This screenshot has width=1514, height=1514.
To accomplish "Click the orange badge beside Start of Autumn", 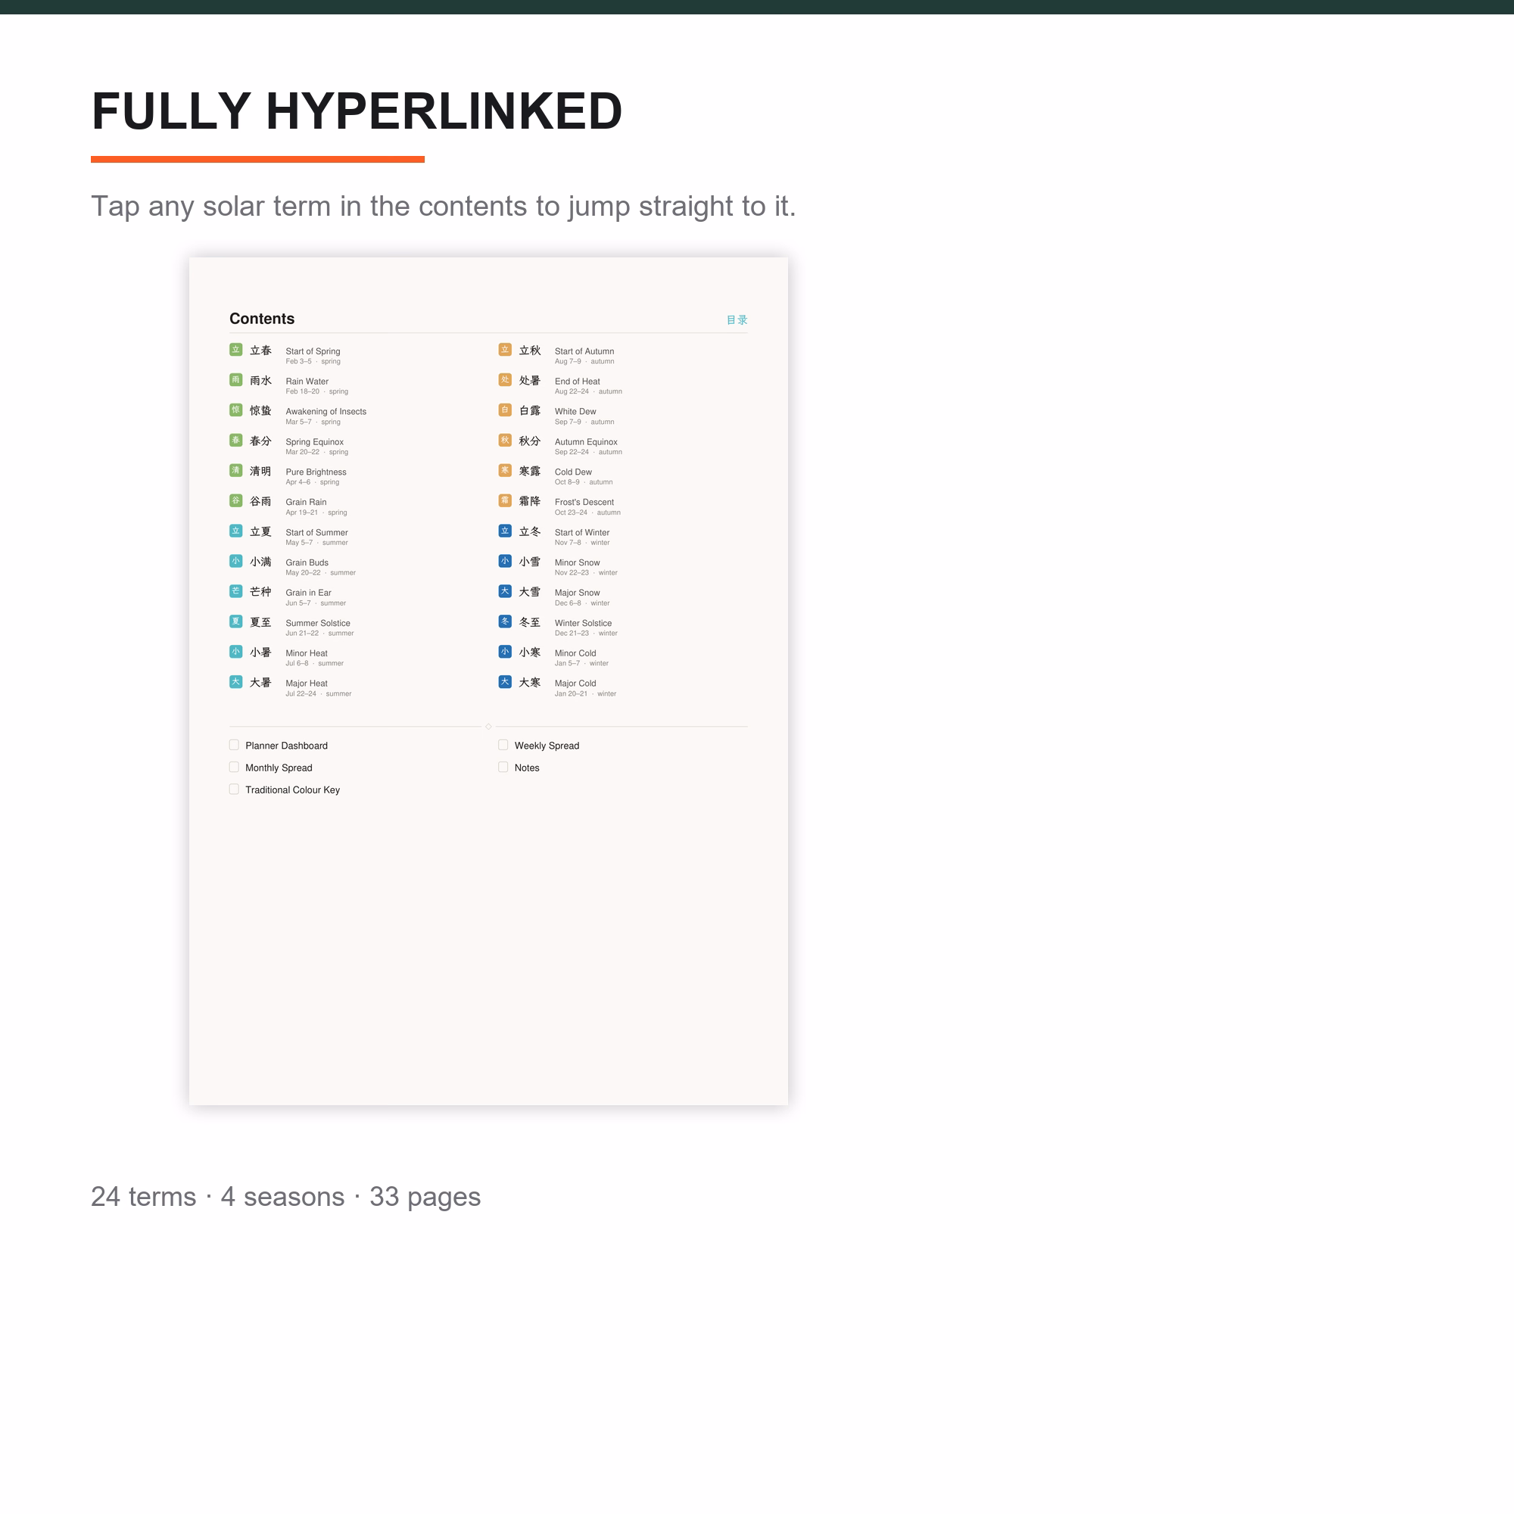I will click(505, 350).
